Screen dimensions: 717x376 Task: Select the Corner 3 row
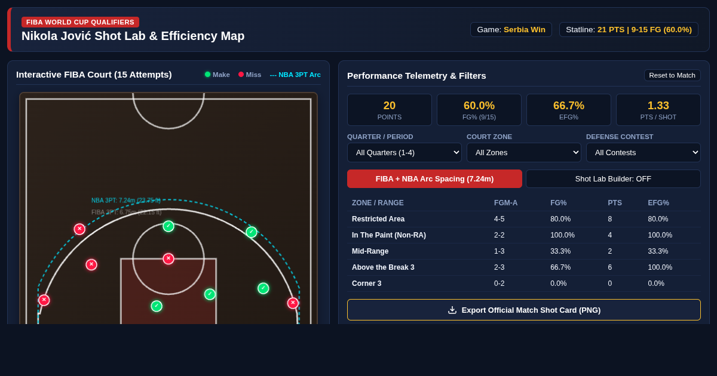pos(524,283)
